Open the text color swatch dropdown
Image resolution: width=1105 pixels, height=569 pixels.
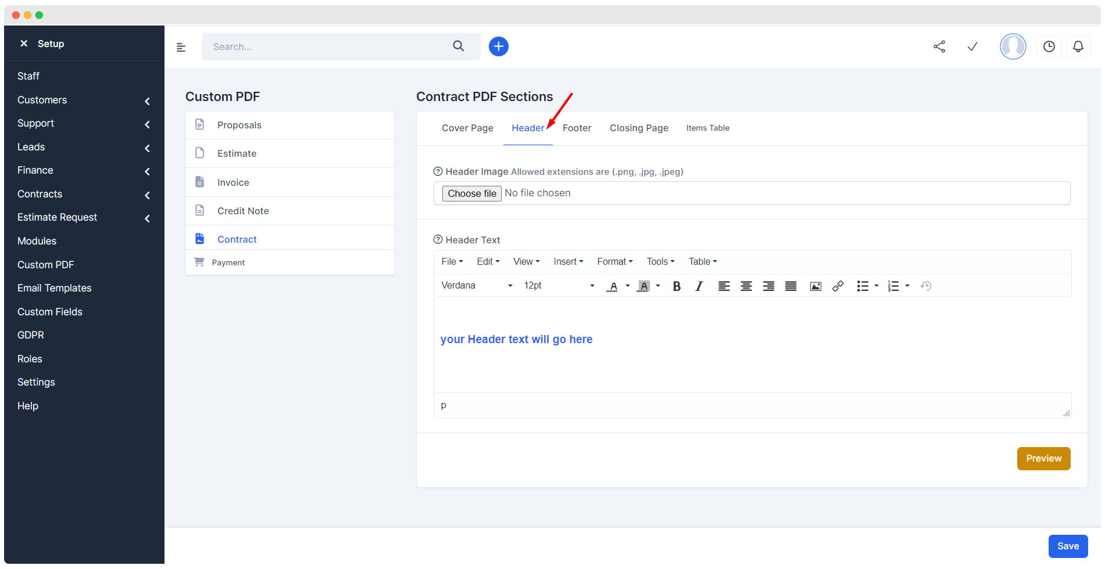pos(627,286)
